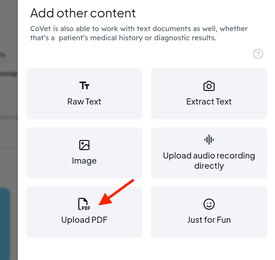
Task: Choose Upload audio recording directly
Action: (209, 153)
